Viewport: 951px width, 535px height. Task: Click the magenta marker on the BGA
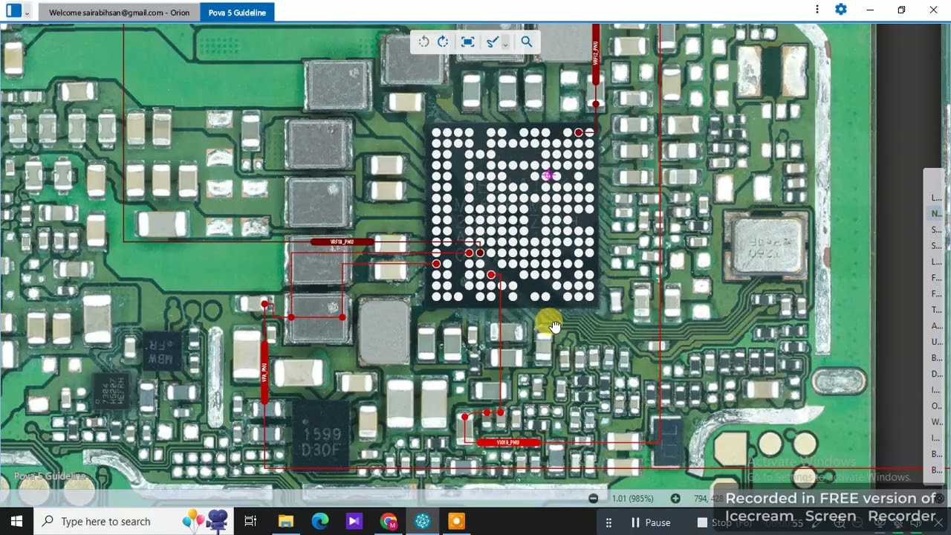[548, 175]
